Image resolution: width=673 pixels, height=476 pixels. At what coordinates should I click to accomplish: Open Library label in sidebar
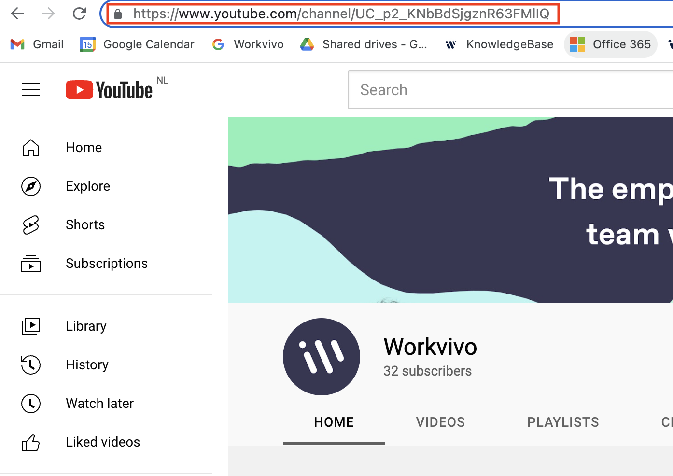(86, 326)
